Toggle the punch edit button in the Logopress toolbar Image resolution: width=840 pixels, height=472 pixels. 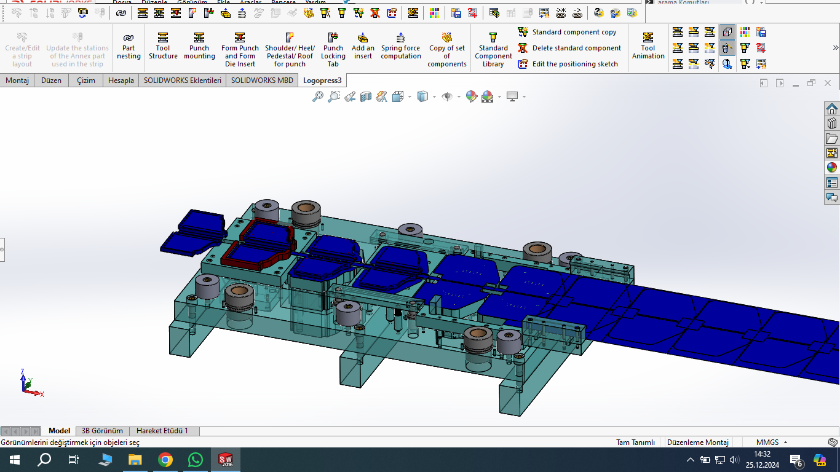[727, 48]
